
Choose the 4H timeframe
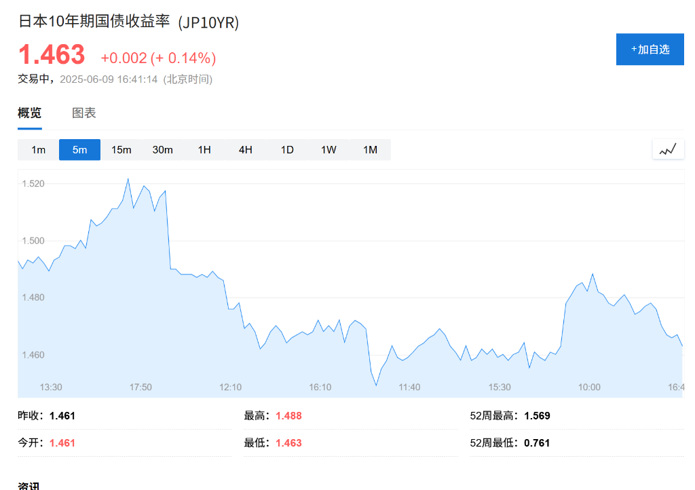click(246, 150)
